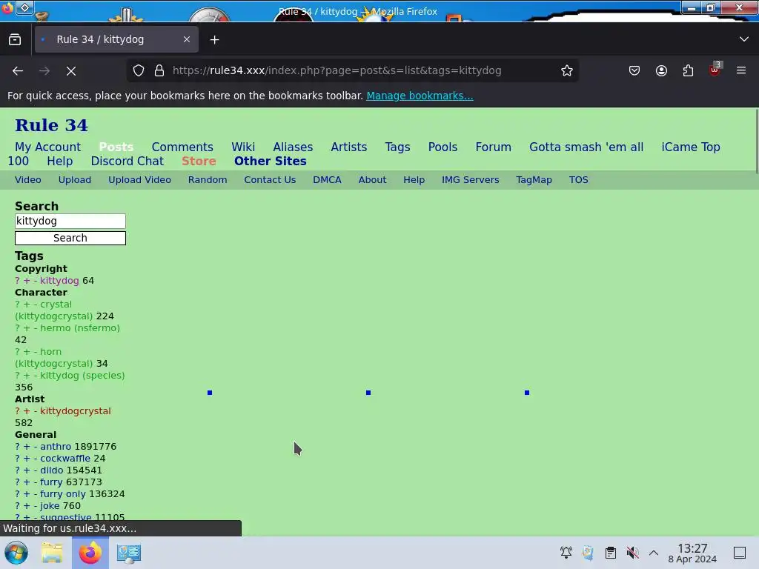
Task: Open the Artists page
Action: (x=348, y=147)
